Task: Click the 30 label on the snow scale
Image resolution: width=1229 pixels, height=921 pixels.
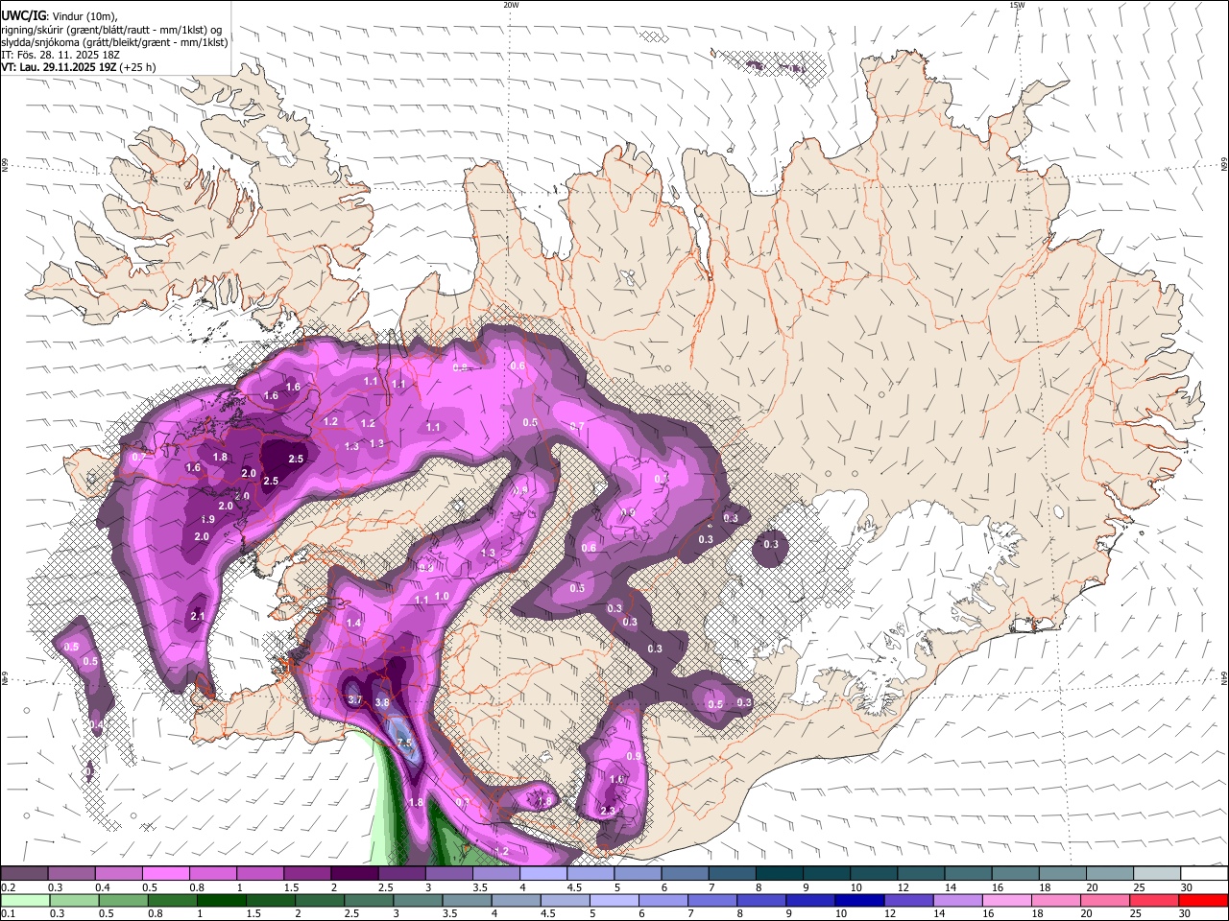Action: [x=1187, y=887]
